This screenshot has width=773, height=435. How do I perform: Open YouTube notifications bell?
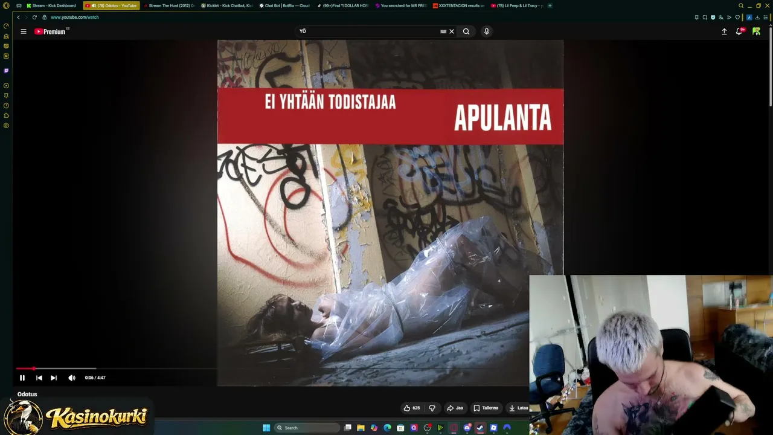pyautogui.click(x=739, y=31)
